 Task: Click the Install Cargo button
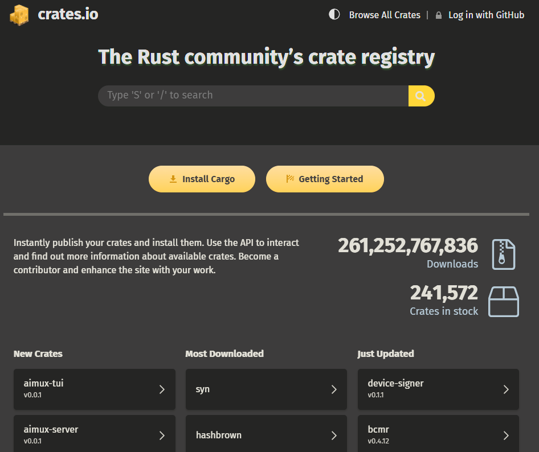(202, 179)
